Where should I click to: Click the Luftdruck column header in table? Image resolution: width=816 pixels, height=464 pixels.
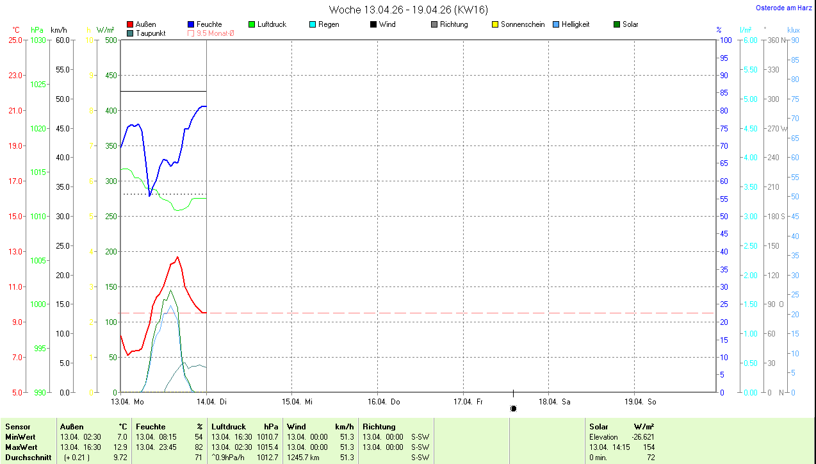pyautogui.click(x=229, y=427)
